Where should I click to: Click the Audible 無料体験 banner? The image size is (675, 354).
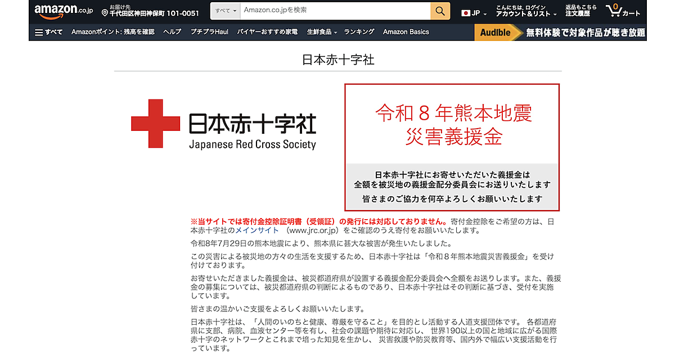coord(560,32)
